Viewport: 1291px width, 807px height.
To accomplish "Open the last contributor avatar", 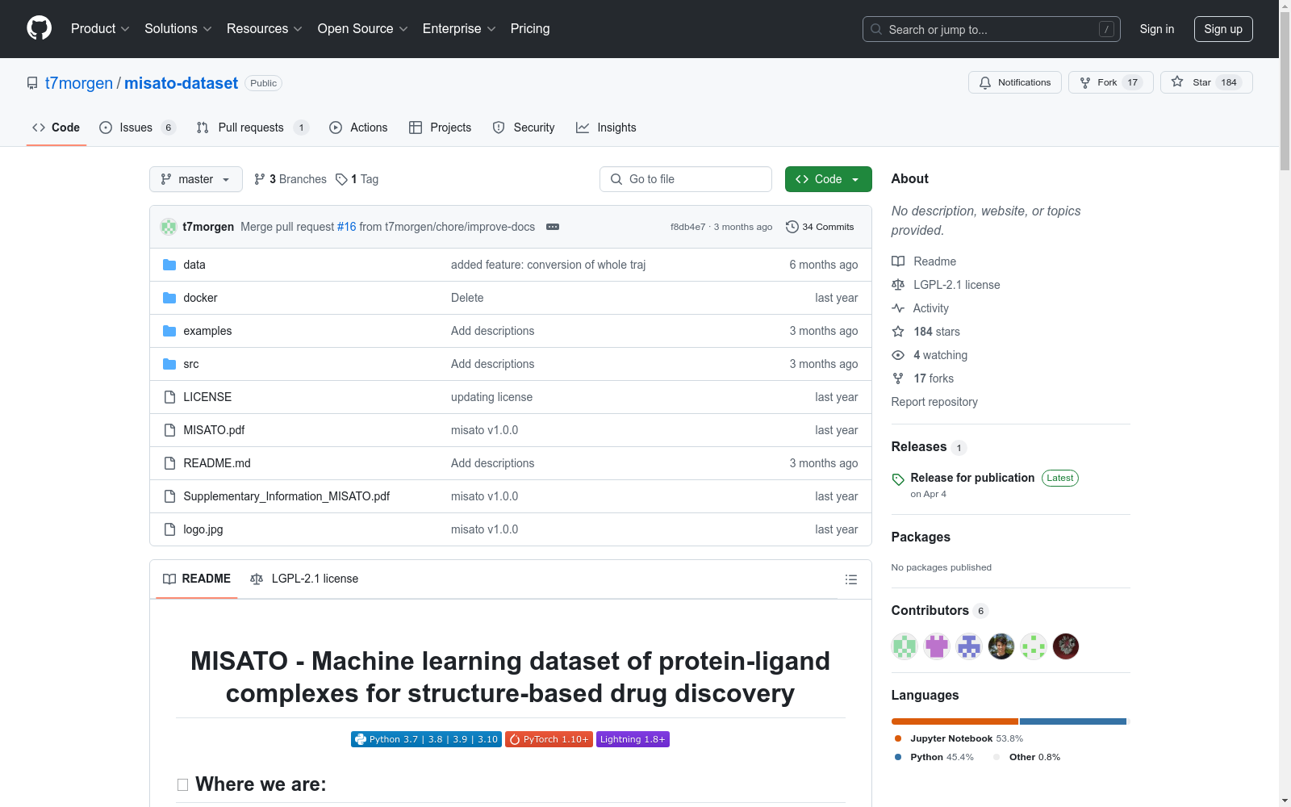I will point(1066,646).
